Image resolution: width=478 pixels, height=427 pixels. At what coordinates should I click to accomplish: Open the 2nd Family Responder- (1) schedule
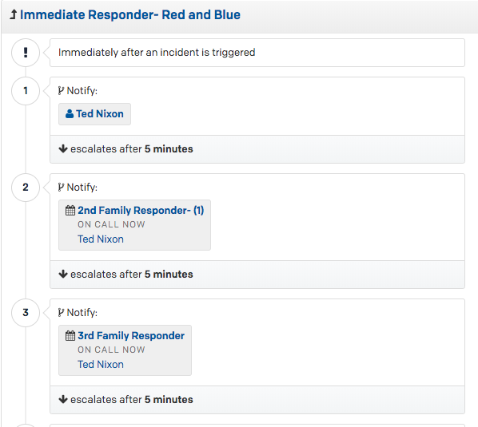click(x=141, y=210)
